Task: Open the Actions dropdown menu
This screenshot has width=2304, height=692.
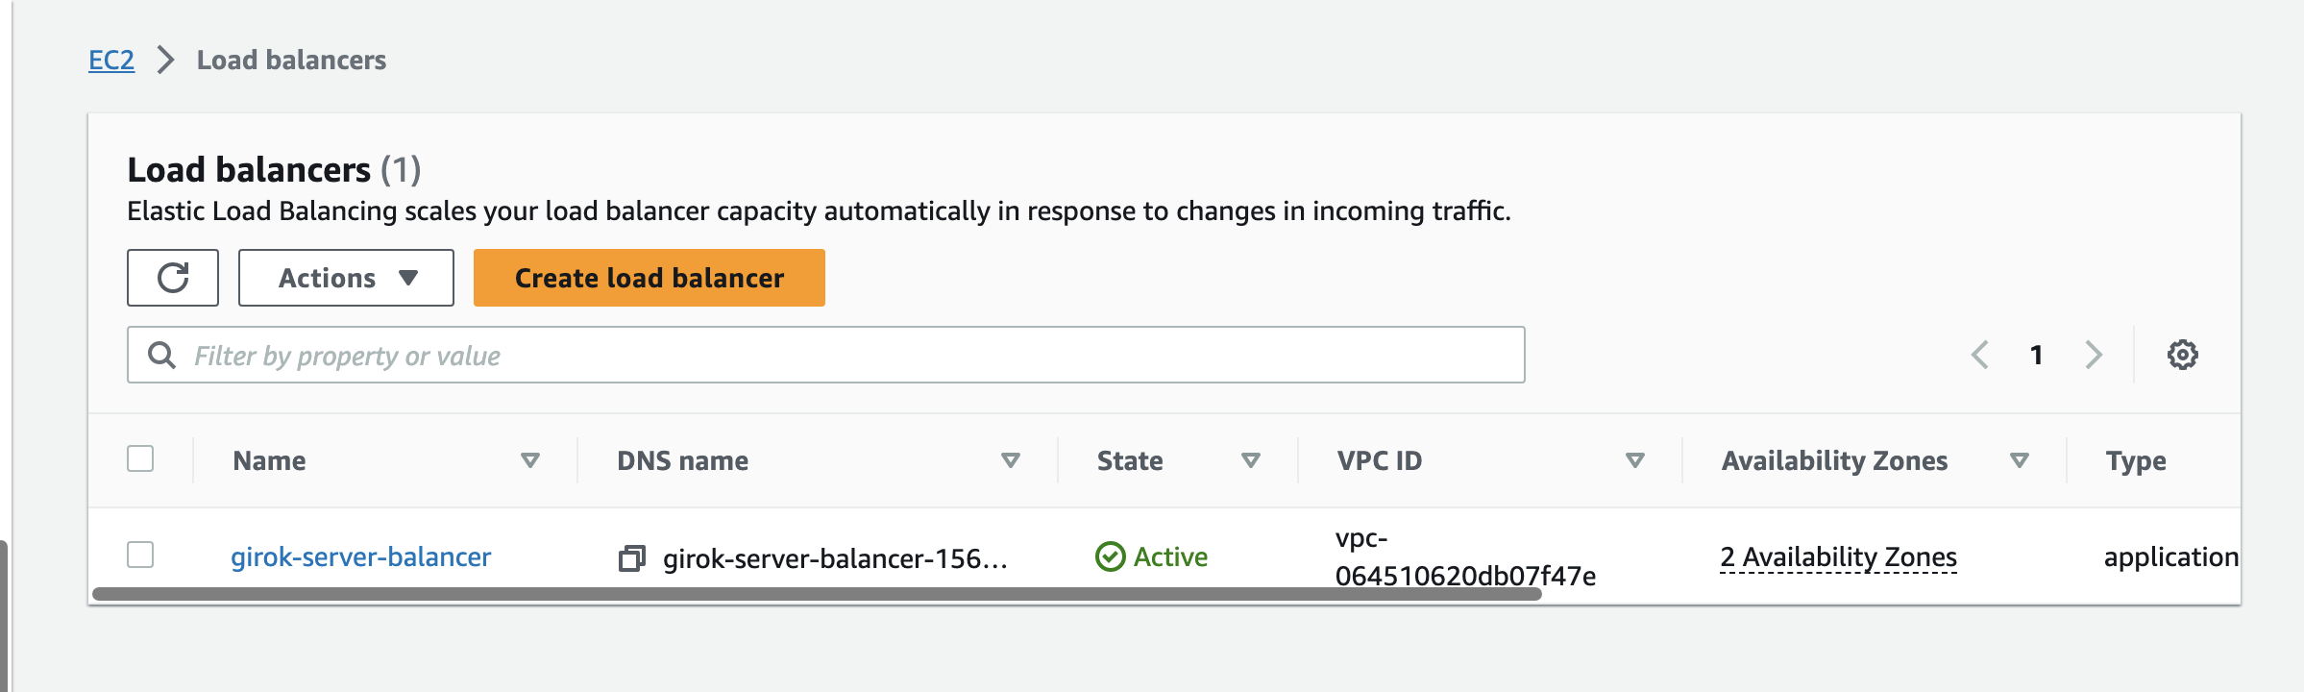Action: (x=346, y=278)
